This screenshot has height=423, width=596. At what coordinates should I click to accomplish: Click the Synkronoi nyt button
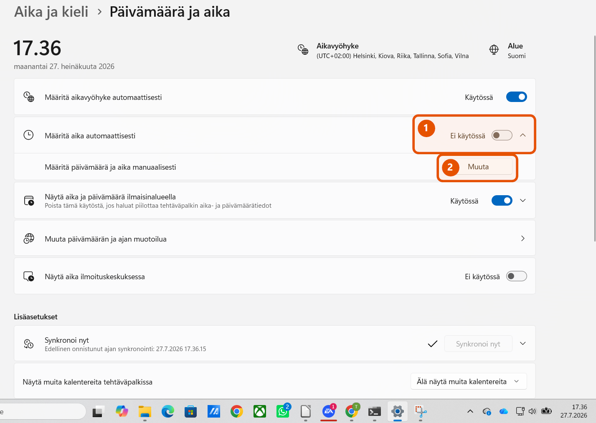pyautogui.click(x=478, y=344)
